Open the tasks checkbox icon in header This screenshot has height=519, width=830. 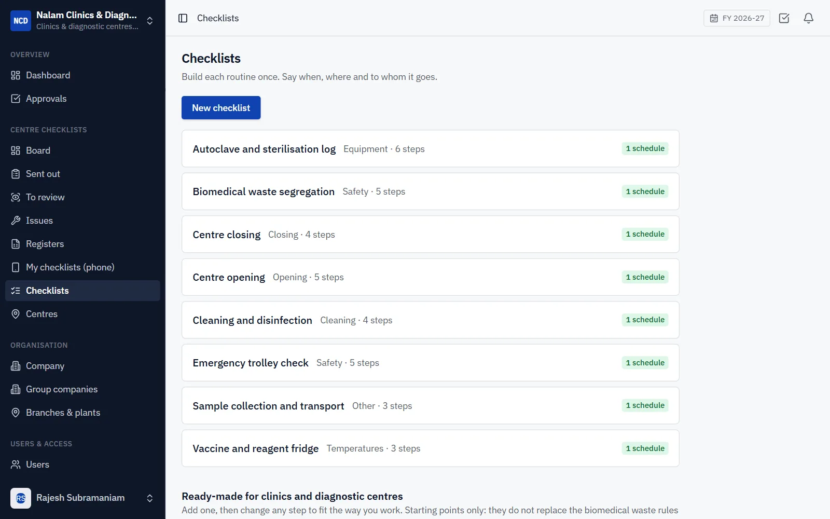pos(784,18)
